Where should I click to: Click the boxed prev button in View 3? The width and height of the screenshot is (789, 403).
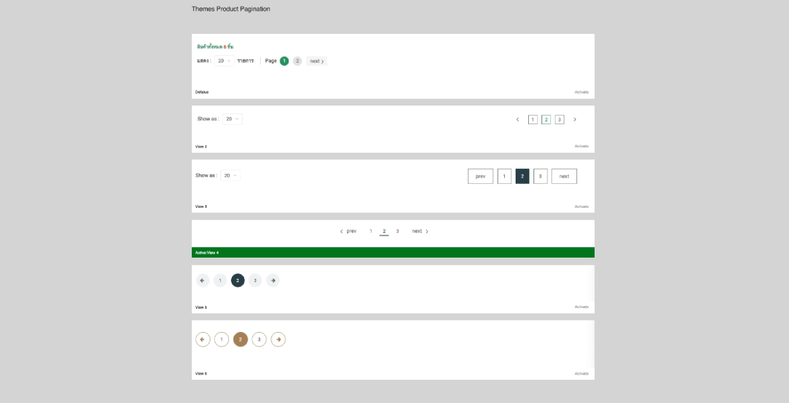[x=480, y=176]
